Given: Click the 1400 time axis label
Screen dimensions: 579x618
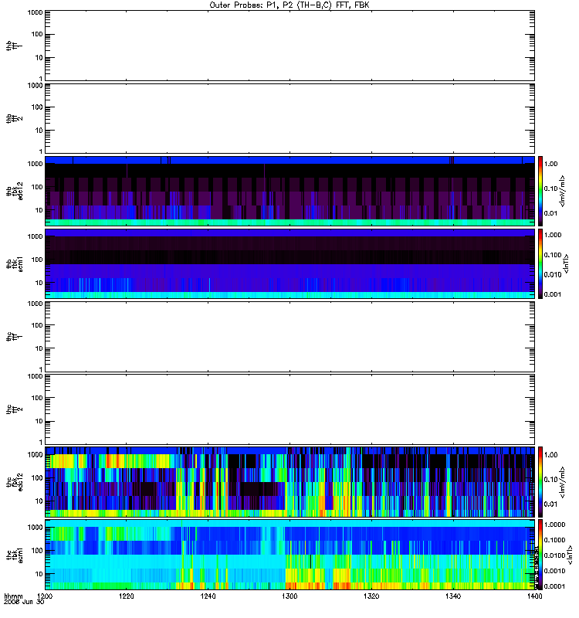Looking at the screenshot, I should click(534, 596).
